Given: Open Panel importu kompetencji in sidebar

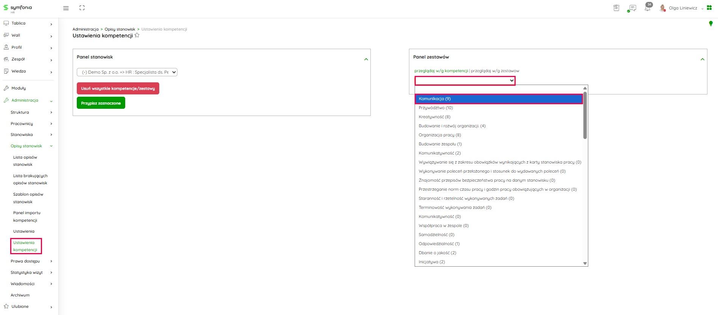Looking at the screenshot, I should coord(26,216).
